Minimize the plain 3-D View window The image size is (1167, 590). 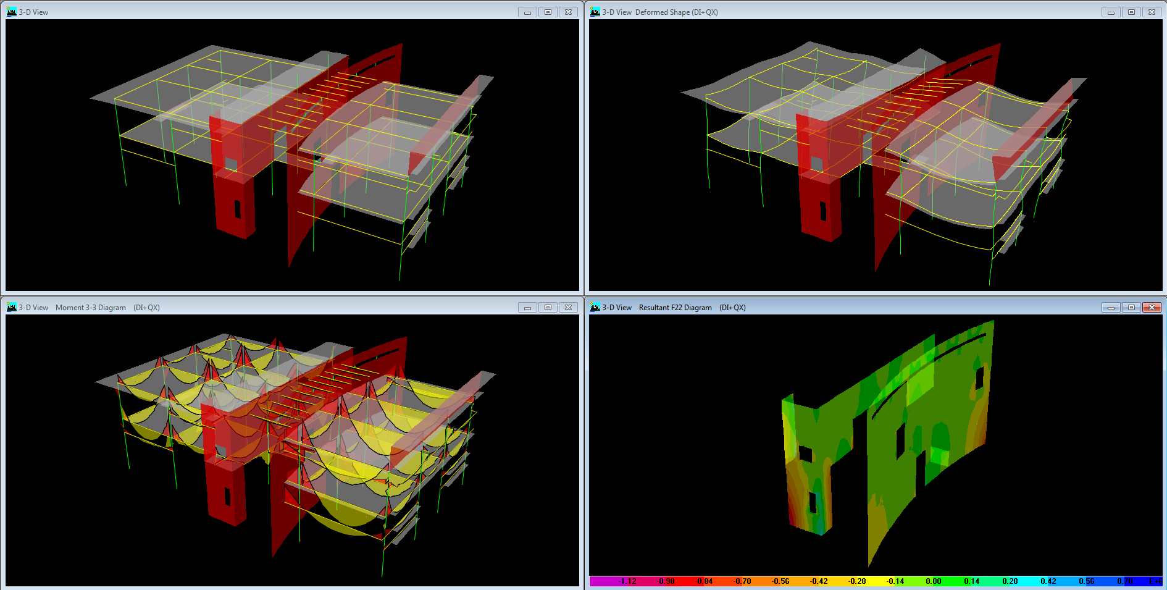click(x=527, y=12)
